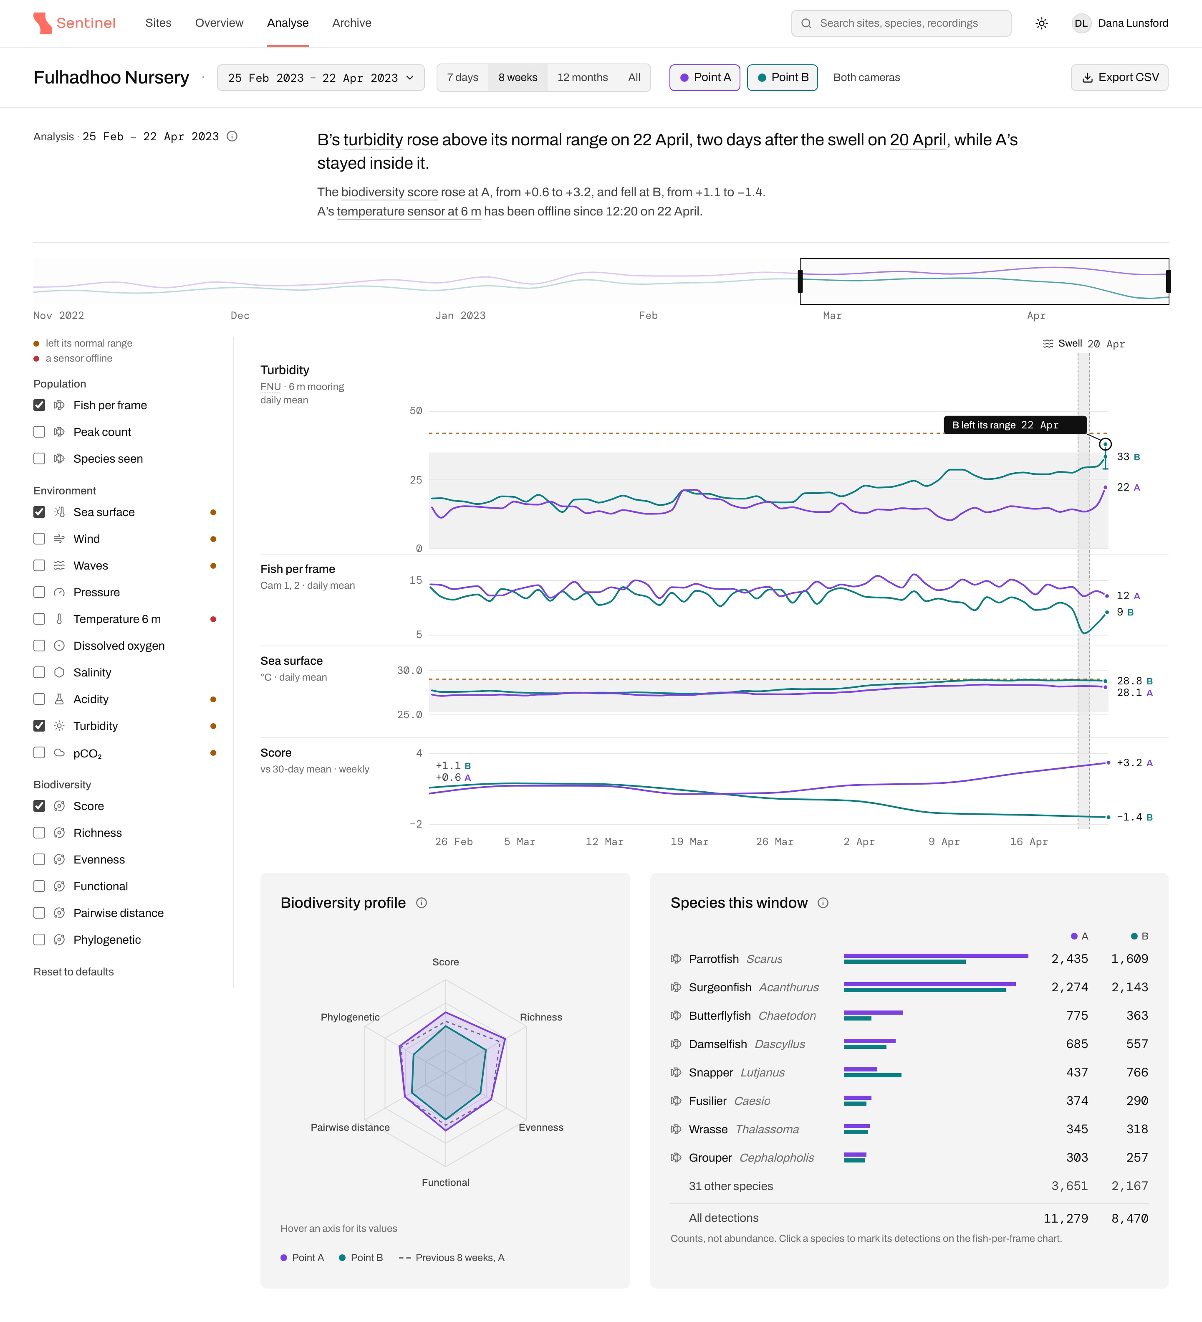Uncheck the Turbidity checkbox
The height and width of the screenshot is (1322, 1202).
pyautogui.click(x=39, y=726)
